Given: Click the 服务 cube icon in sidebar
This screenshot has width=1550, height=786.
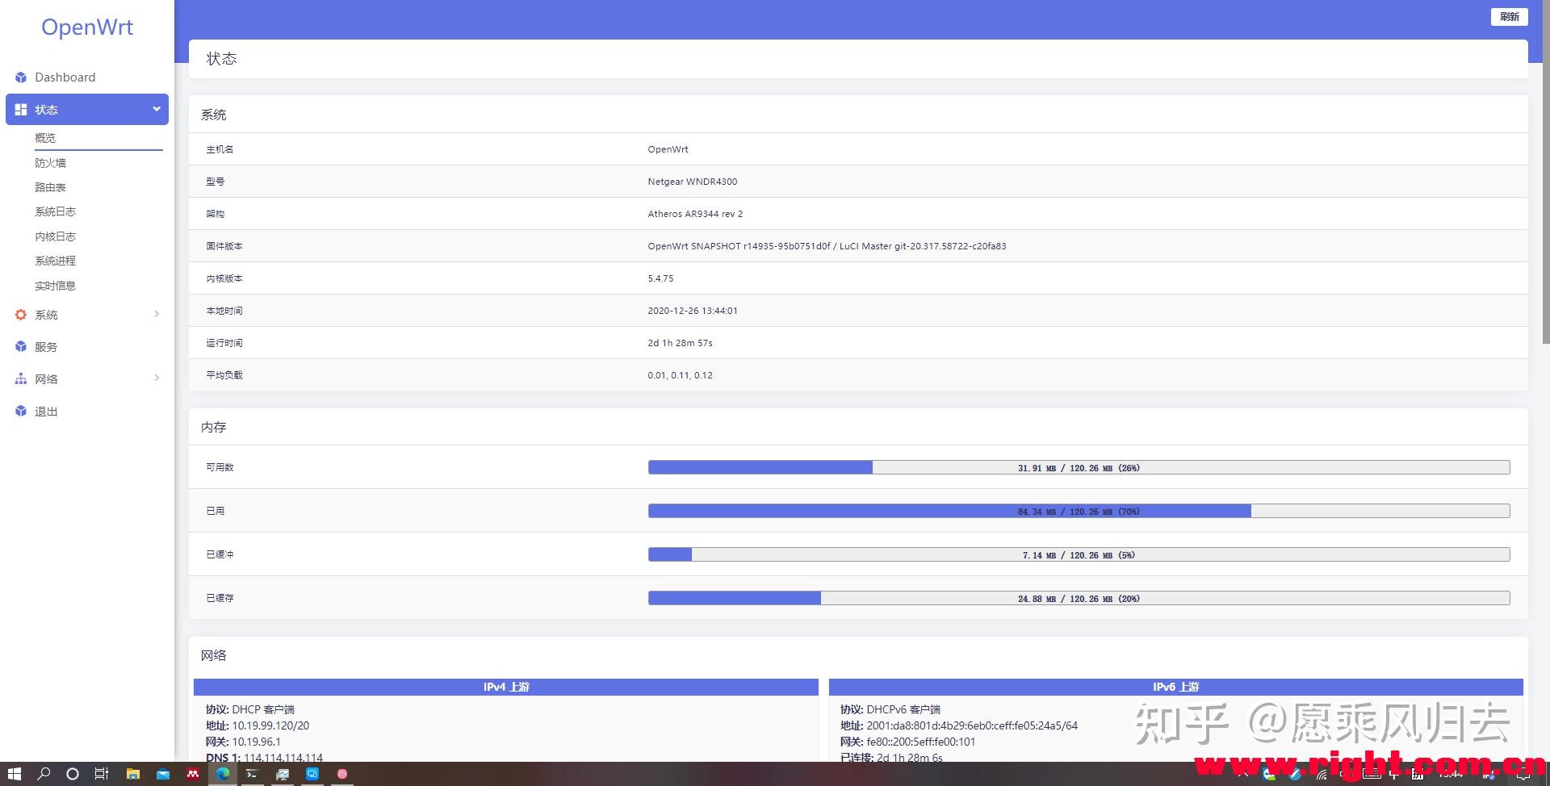Looking at the screenshot, I should [21, 347].
